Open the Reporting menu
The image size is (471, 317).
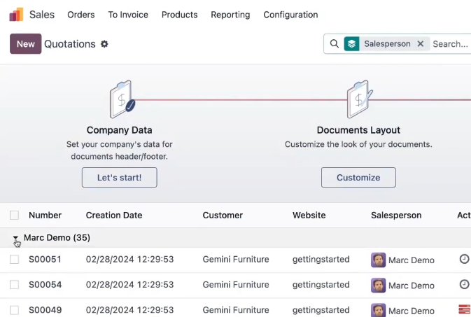[x=230, y=15]
